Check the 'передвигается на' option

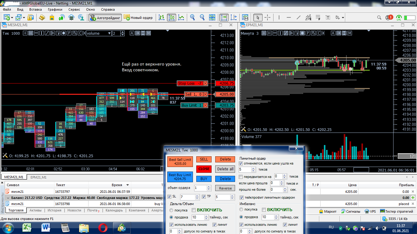[x=241, y=177]
